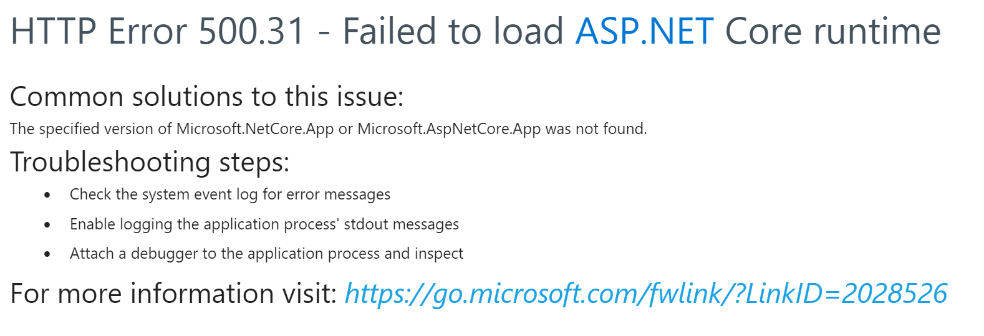The width and height of the screenshot is (984, 336).
Task: Click 'Core runtime' in the heading
Action: point(832,31)
